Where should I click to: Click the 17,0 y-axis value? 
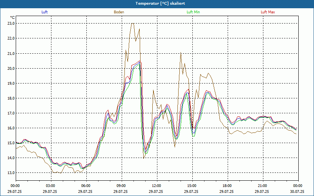11,113
